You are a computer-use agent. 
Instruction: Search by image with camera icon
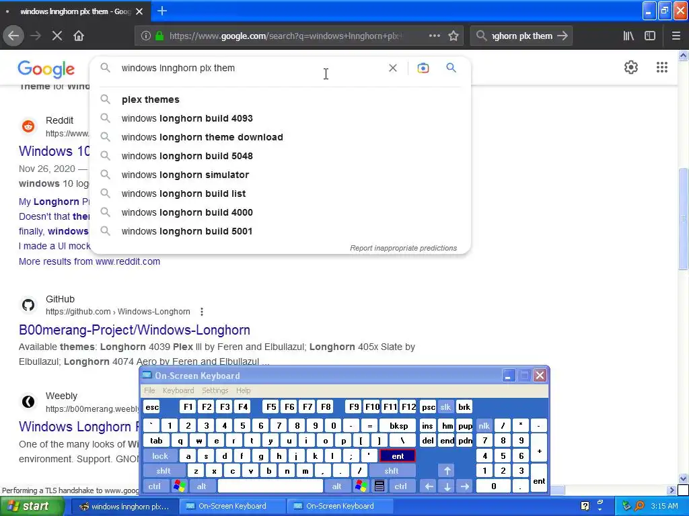(423, 68)
